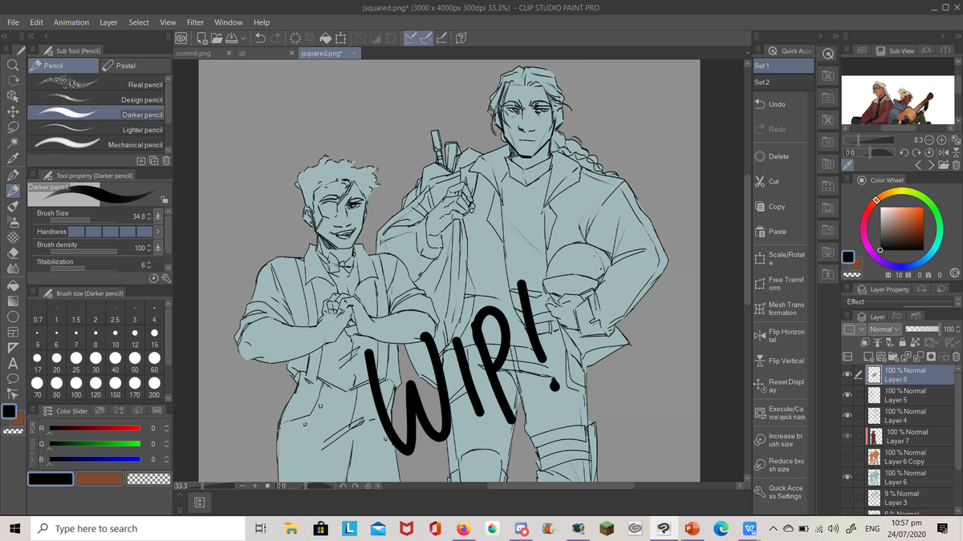
Task: Select the Pen tool in the toolbox
Action: pyautogui.click(x=12, y=174)
